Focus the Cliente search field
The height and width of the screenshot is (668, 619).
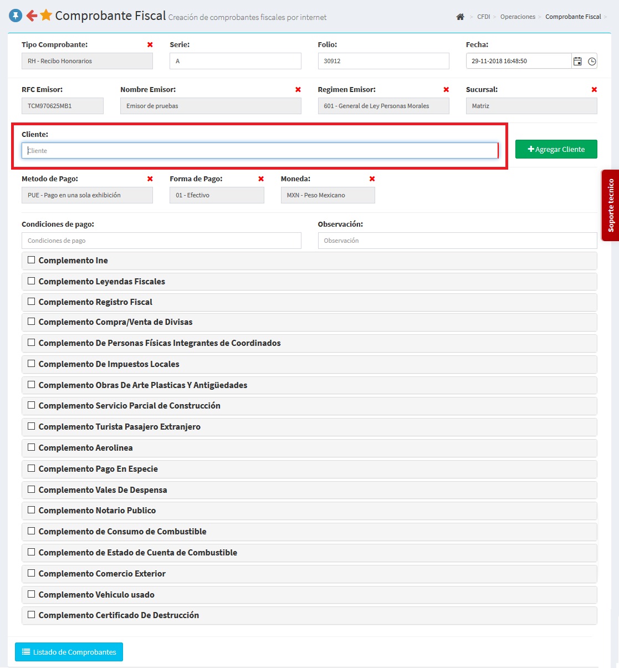click(259, 151)
